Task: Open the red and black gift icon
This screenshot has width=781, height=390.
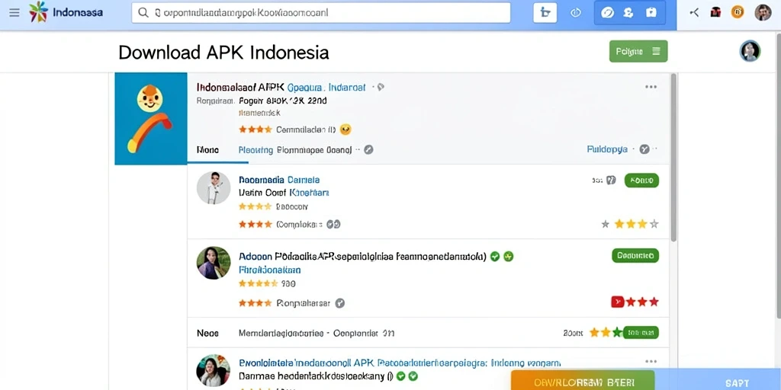Action: (x=715, y=12)
